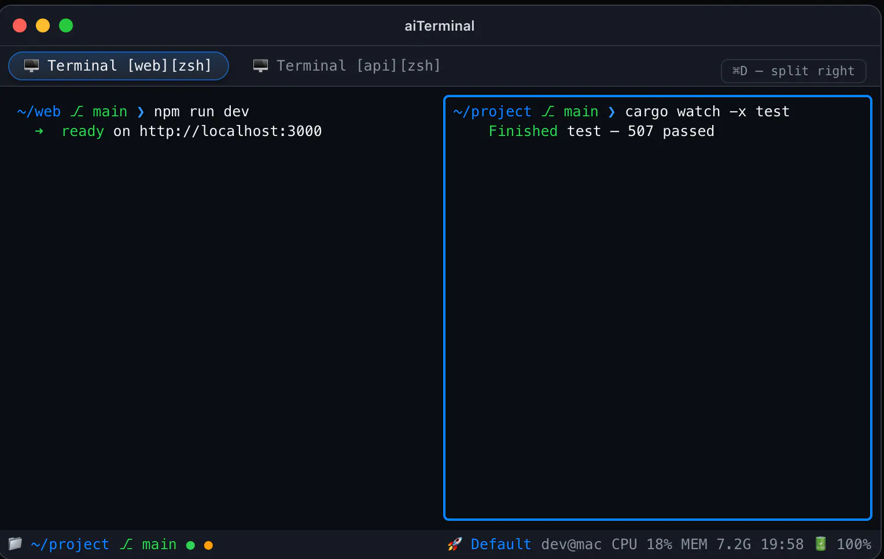
Task: Click the Default profile label
Action: pos(501,545)
